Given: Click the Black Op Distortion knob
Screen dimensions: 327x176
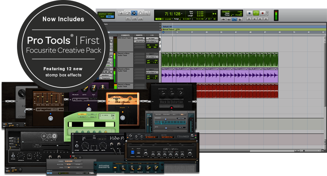Looking at the screenshot, I should coord(163,94).
